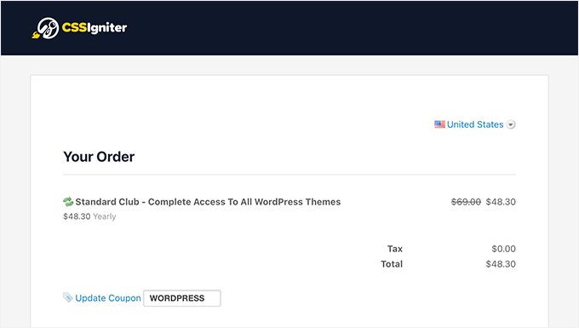The image size is (579, 328).
Task: Select the Standard Club product title
Action: pyautogui.click(x=208, y=202)
